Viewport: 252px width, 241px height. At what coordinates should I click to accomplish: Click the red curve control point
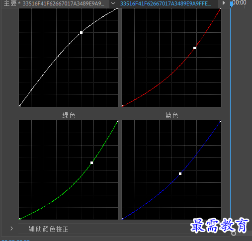[x=194, y=48]
